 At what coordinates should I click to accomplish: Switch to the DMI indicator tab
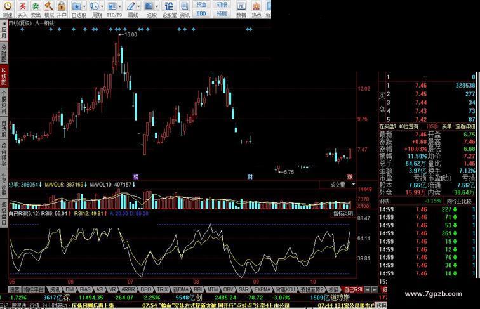[x=70, y=289]
